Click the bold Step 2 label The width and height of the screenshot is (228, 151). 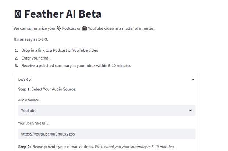tap(24, 147)
